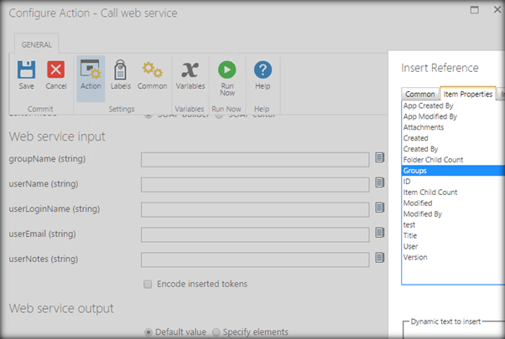
Task: Choose the Specify elements radio option
Action: pos(216,331)
